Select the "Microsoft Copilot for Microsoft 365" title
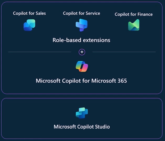This screenshot has width=165, height=141. 81,80
